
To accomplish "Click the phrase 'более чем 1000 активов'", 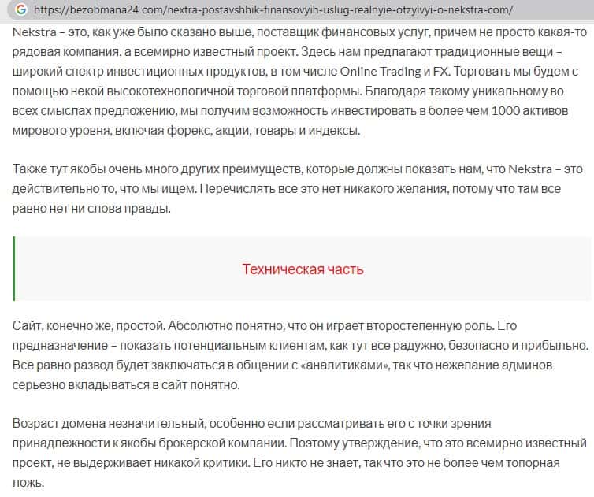I will pyautogui.click(x=498, y=111).
